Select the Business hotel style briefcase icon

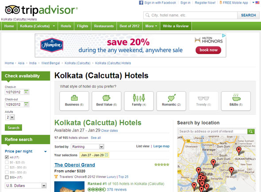coord(74,98)
